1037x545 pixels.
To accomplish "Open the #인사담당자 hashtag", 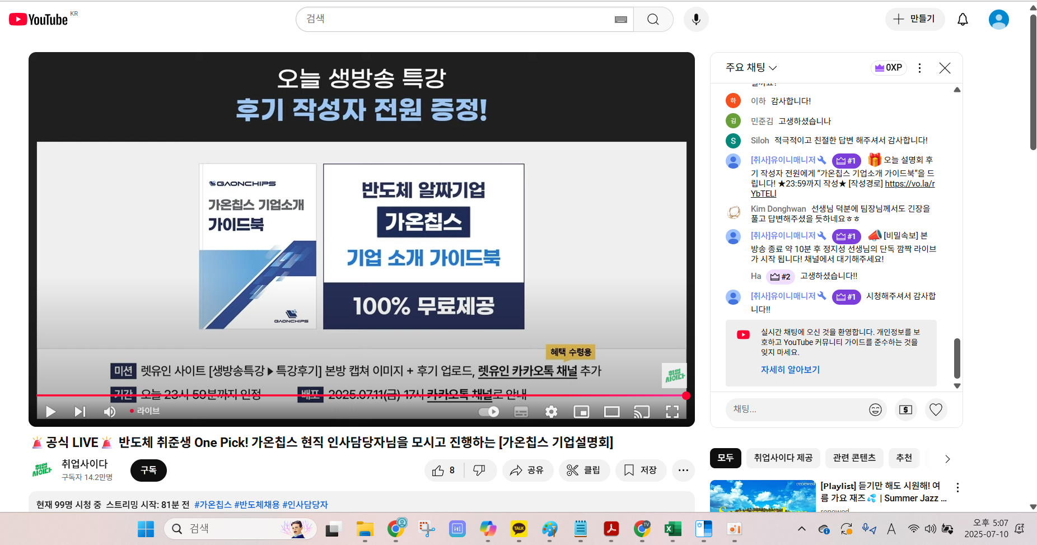I will [x=305, y=505].
